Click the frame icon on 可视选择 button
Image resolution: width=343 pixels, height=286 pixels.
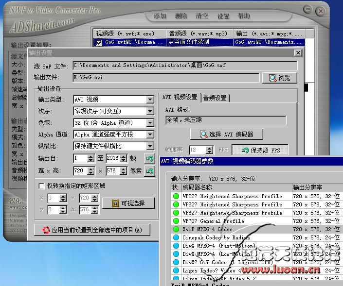click(x=115, y=203)
